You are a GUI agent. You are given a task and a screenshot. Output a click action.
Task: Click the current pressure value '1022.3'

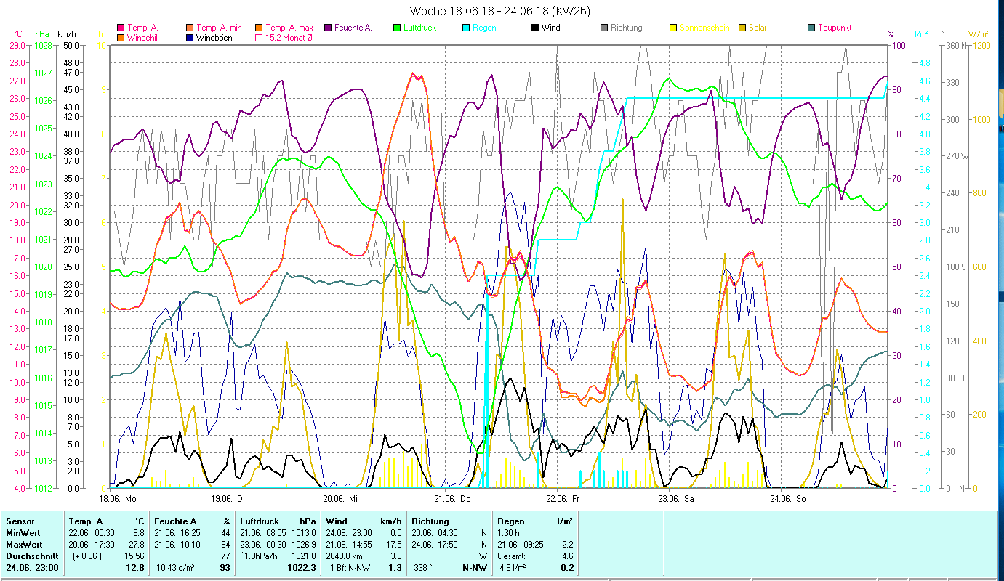pos(302,568)
